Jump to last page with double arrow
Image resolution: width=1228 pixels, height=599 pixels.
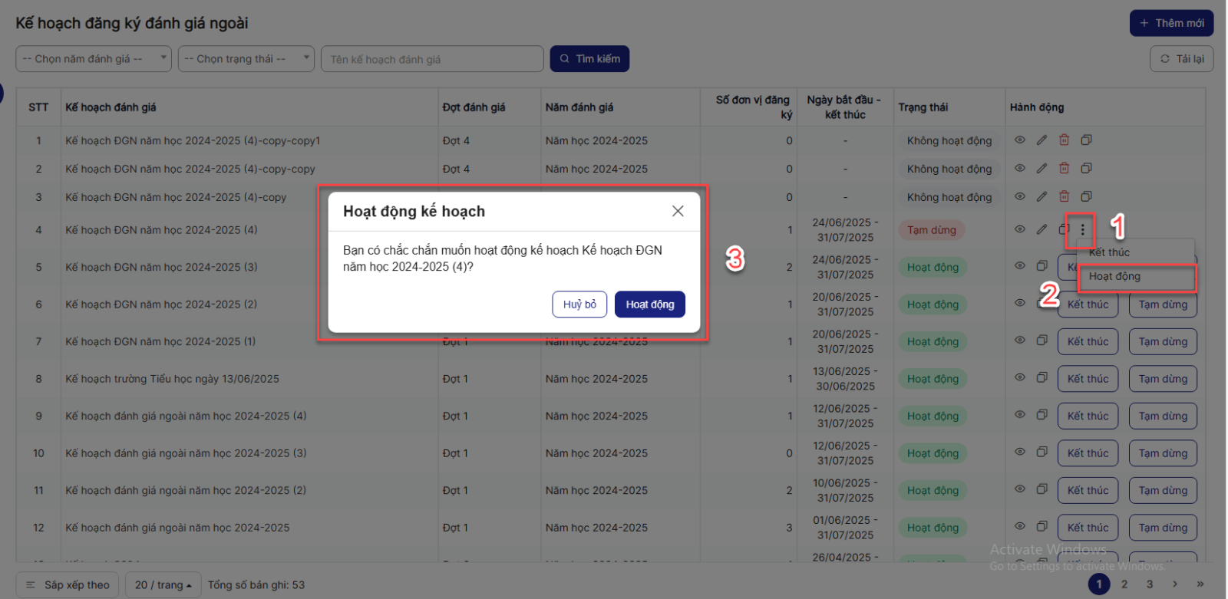click(1200, 584)
